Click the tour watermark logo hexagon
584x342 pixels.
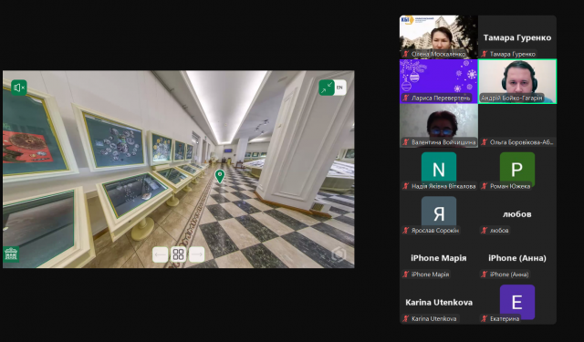point(339,254)
